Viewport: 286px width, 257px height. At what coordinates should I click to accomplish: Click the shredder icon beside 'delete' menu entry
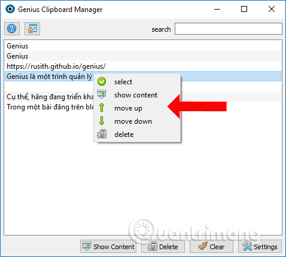[102, 134]
